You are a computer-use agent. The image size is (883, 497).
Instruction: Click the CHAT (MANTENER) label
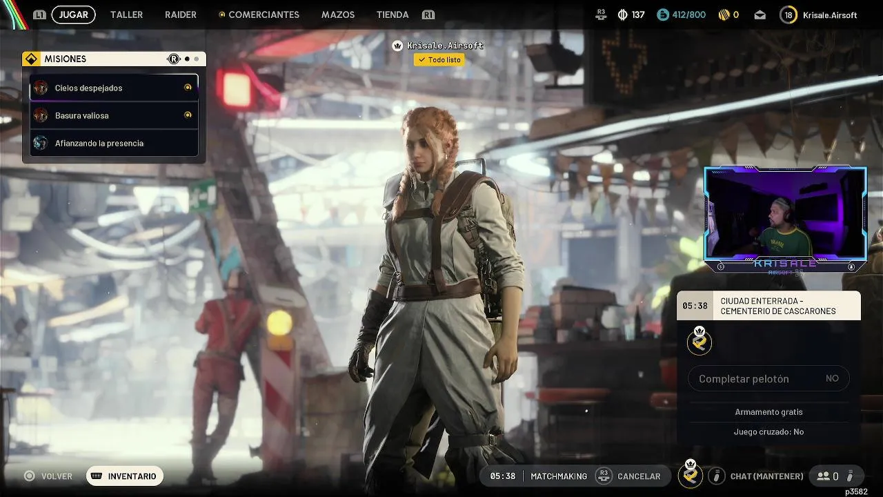(766, 476)
